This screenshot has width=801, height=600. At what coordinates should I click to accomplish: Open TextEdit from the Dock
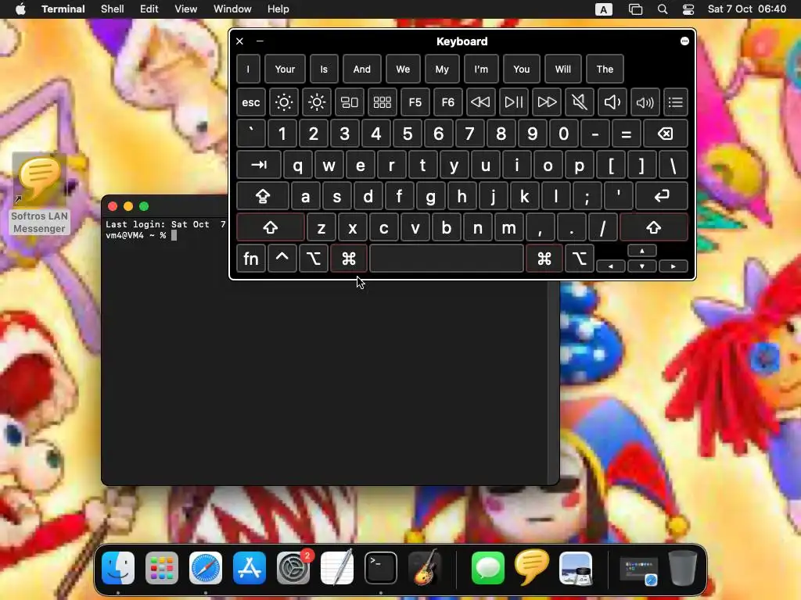pyautogui.click(x=336, y=568)
